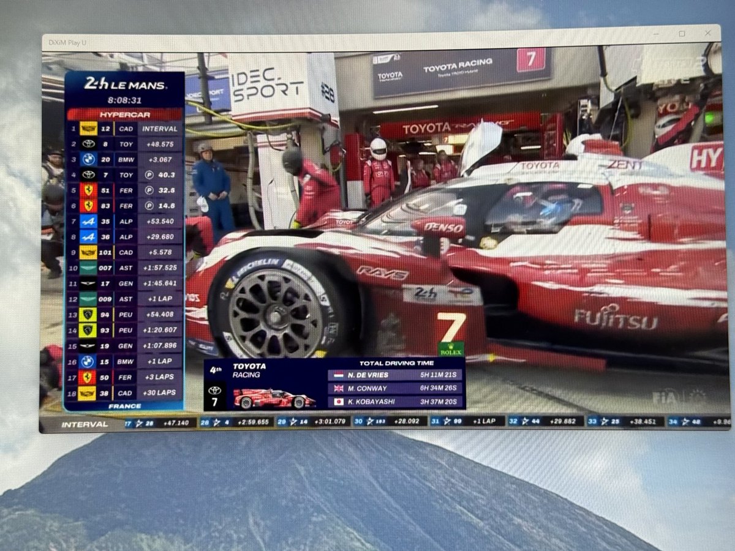
Task: Click the INTERVAL label on bottom ticker
Action: [85, 424]
